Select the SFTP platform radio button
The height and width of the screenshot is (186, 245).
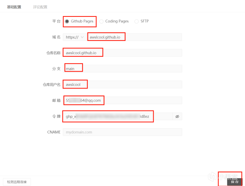137,21
